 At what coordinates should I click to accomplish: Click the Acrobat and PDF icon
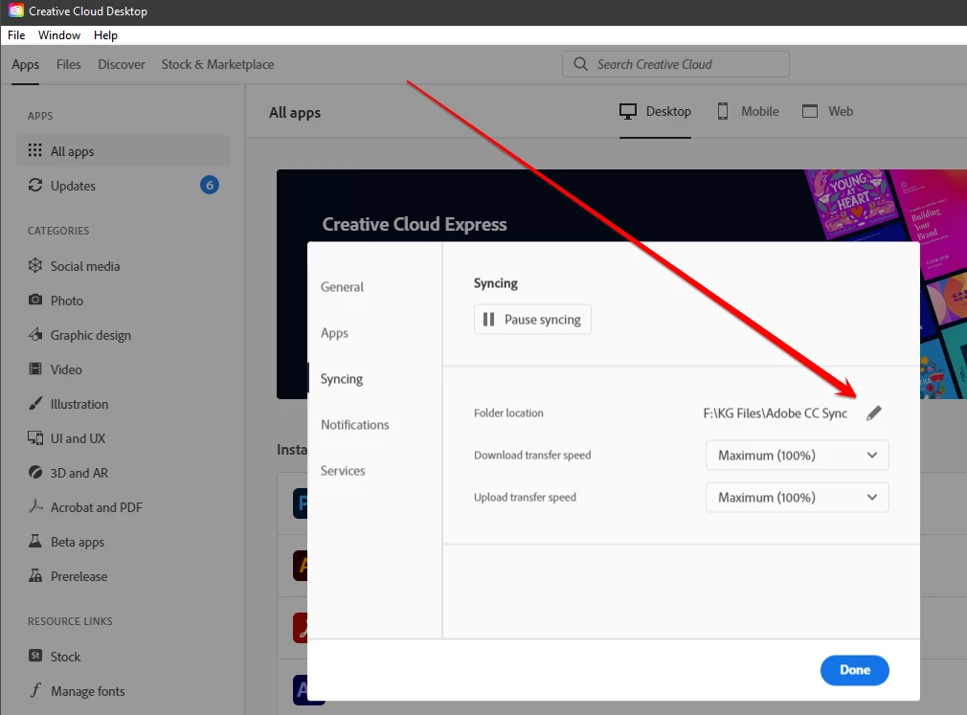tap(35, 506)
